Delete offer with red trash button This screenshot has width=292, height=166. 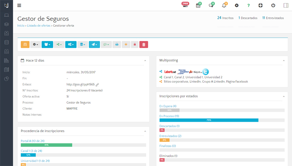tap(144, 44)
